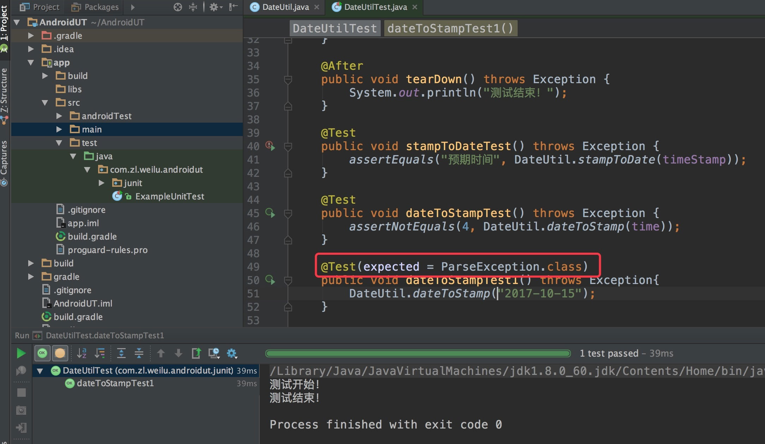The image size is (765, 444).
Task: Click the ParseException.class annotation text
Action: [x=511, y=267]
